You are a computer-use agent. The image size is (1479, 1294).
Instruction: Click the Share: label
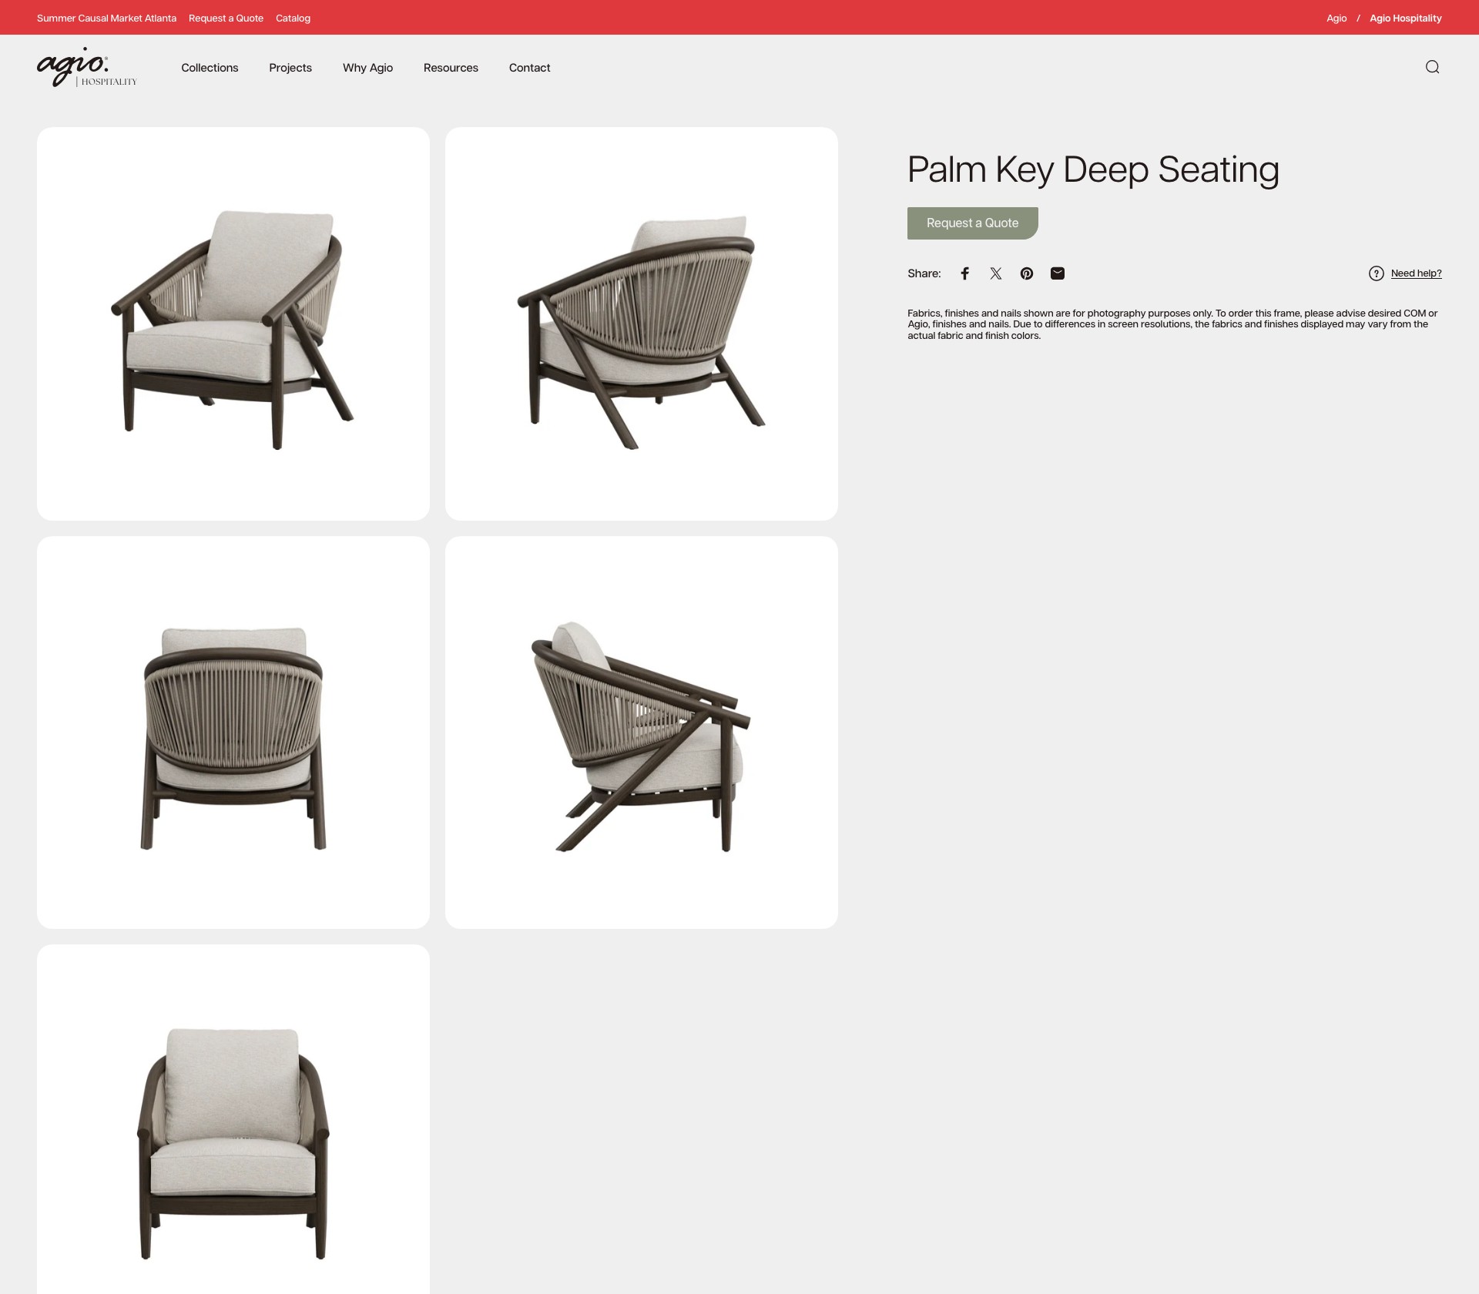(924, 273)
